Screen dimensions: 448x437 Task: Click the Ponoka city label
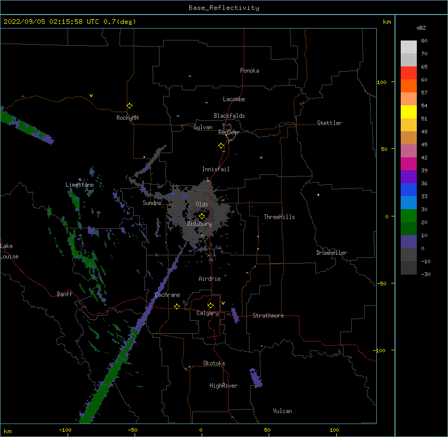coord(249,71)
